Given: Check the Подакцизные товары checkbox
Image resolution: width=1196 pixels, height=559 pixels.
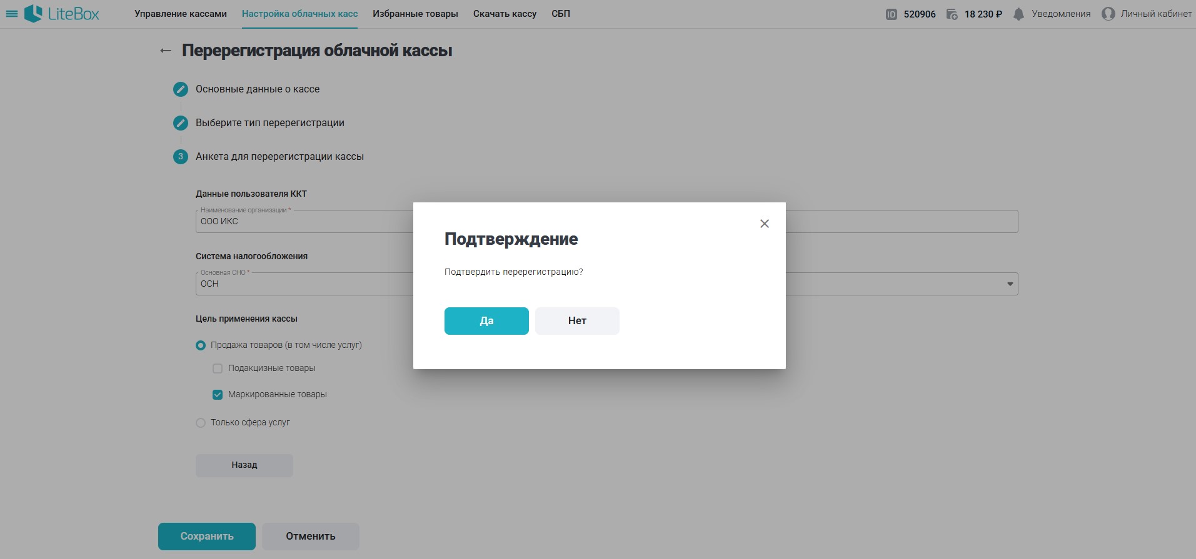Looking at the screenshot, I should (218, 369).
